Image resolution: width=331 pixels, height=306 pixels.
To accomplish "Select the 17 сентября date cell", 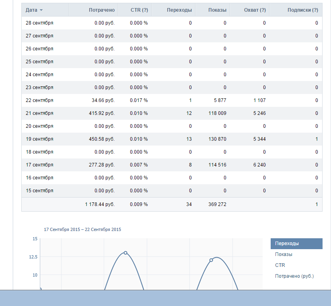I will click(x=39, y=165).
